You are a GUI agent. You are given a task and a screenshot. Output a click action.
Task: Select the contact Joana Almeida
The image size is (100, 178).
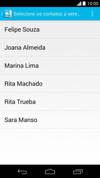(50, 47)
